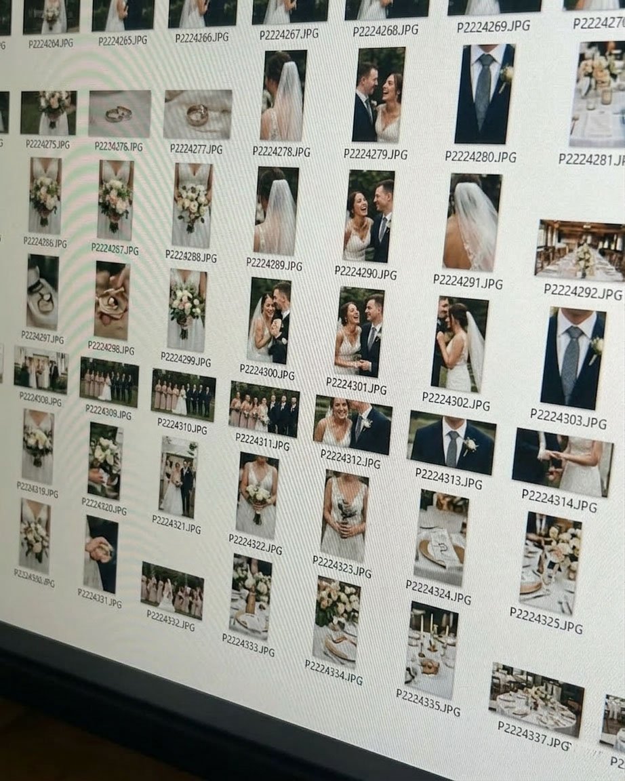Open the P2224324.JPG table place setting photo

(441, 538)
